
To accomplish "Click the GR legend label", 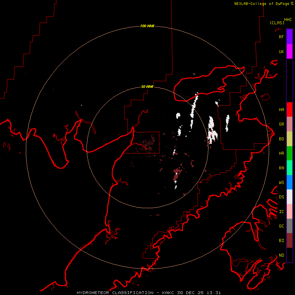I will click(281, 124).
